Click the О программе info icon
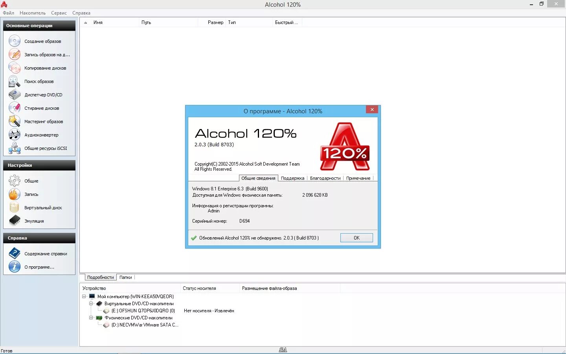 coord(15,267)
